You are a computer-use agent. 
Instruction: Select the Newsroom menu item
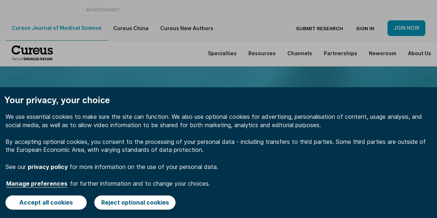pos(382,53)
